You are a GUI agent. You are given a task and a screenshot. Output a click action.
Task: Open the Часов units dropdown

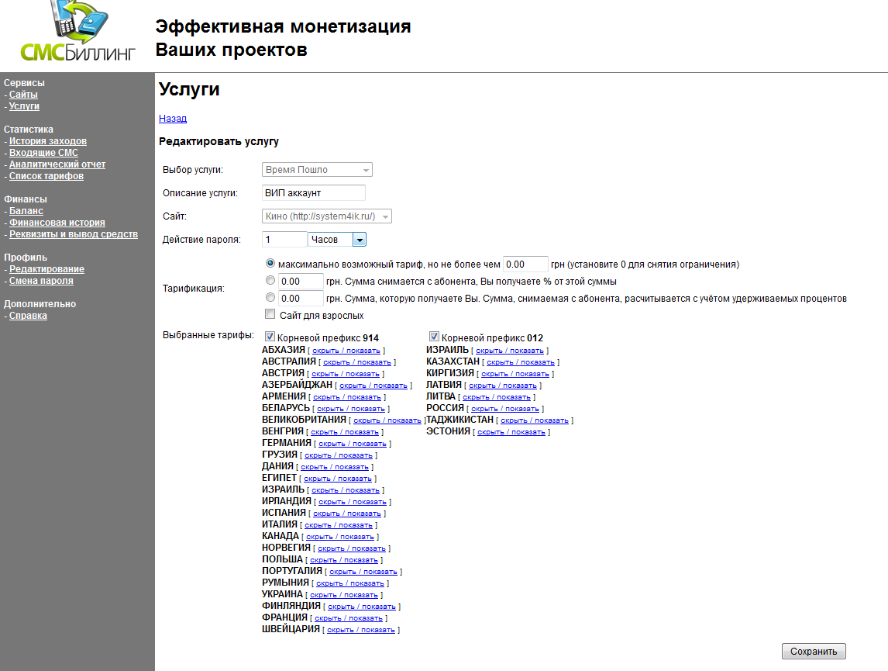tap(337, 239)
